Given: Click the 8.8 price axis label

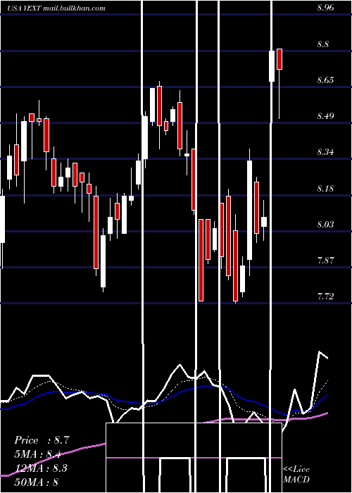Looking at the screenshot, I should 322,44.
